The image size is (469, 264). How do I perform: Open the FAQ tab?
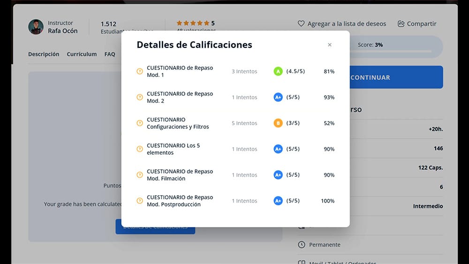click(x=110, y=54)
